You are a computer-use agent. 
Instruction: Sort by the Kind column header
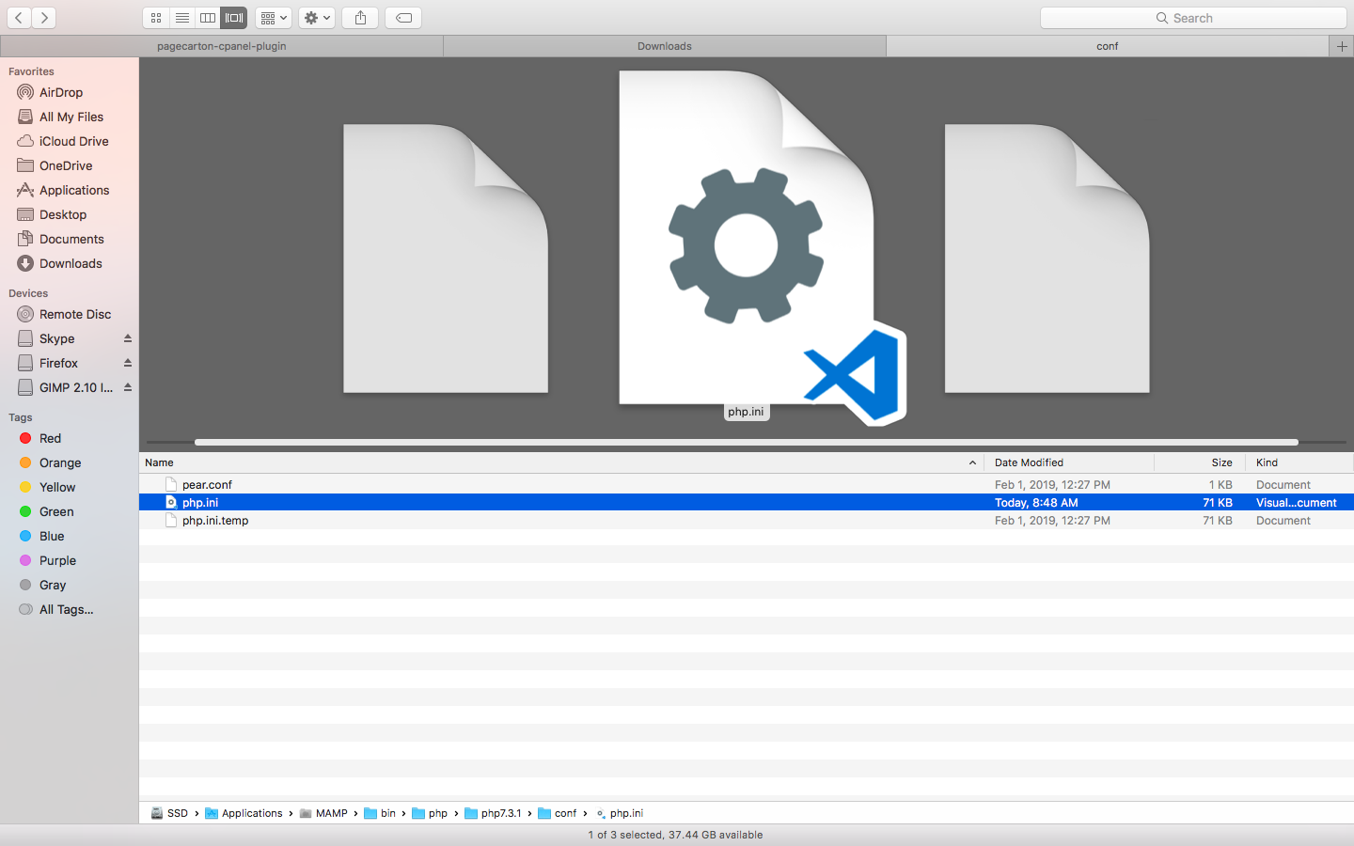1299,462
